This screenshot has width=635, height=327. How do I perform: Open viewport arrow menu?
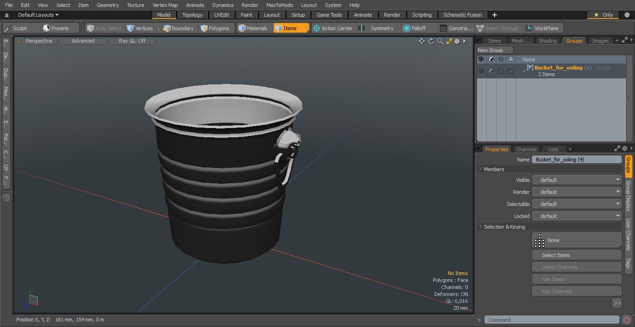click(x=464, y=41)
